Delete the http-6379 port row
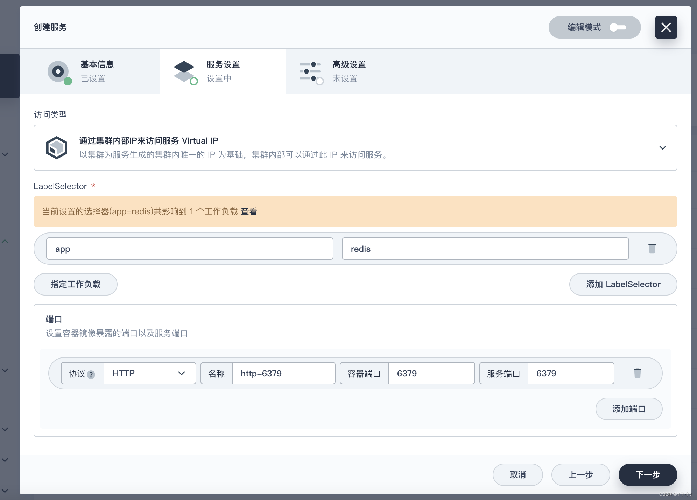The width and height of the screenshot is (697, 500). pyautogui.click(x=637, y=373)
